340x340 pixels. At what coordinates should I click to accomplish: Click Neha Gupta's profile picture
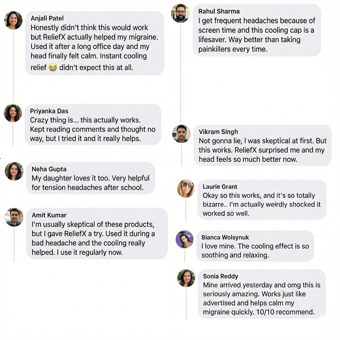(14, 171)
